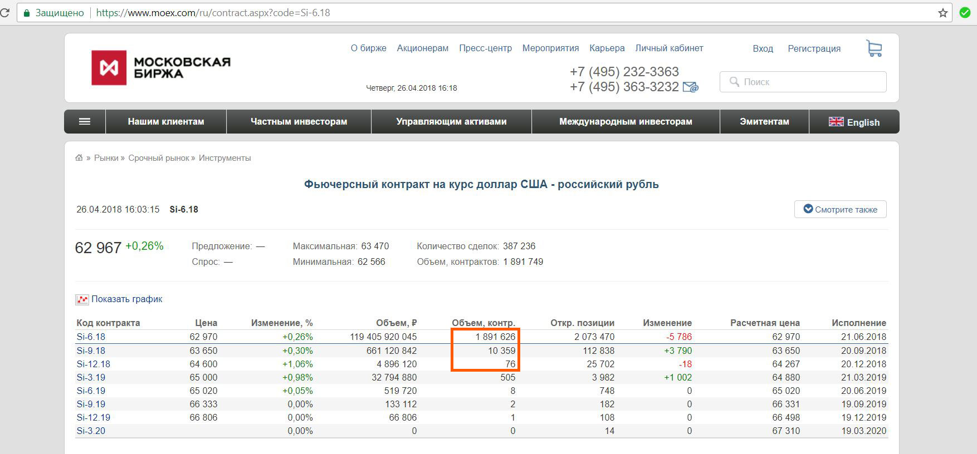This screenshot has height=454, width=977.
Task: Focus the Поиск search field
Action: point(803,82)
